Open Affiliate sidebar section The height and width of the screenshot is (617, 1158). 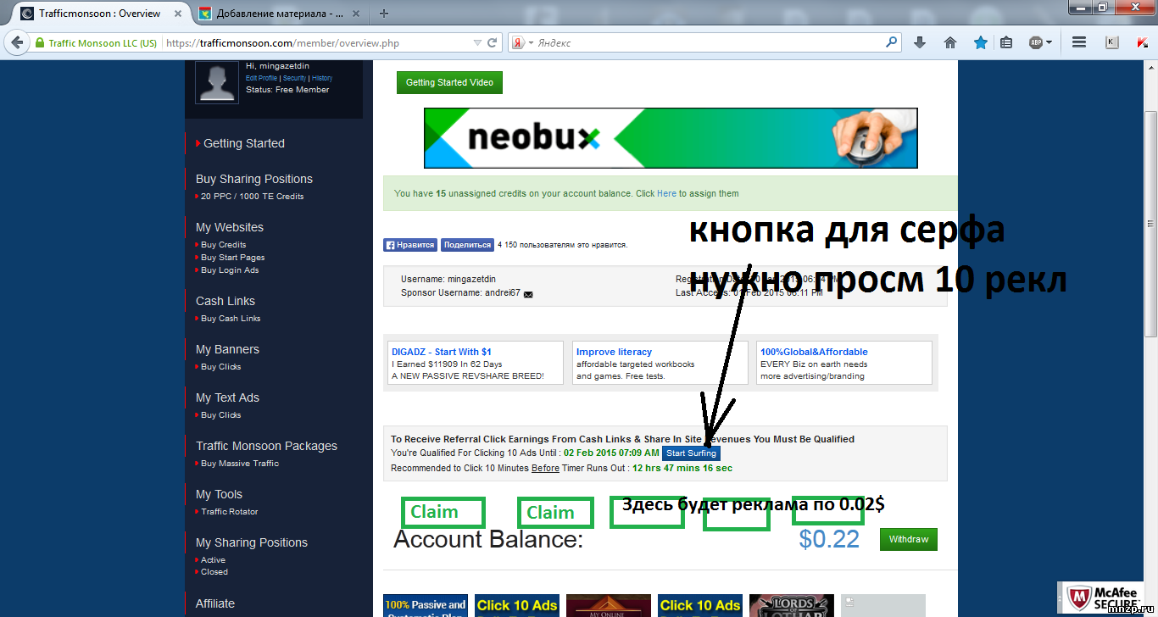coord(215,603)
